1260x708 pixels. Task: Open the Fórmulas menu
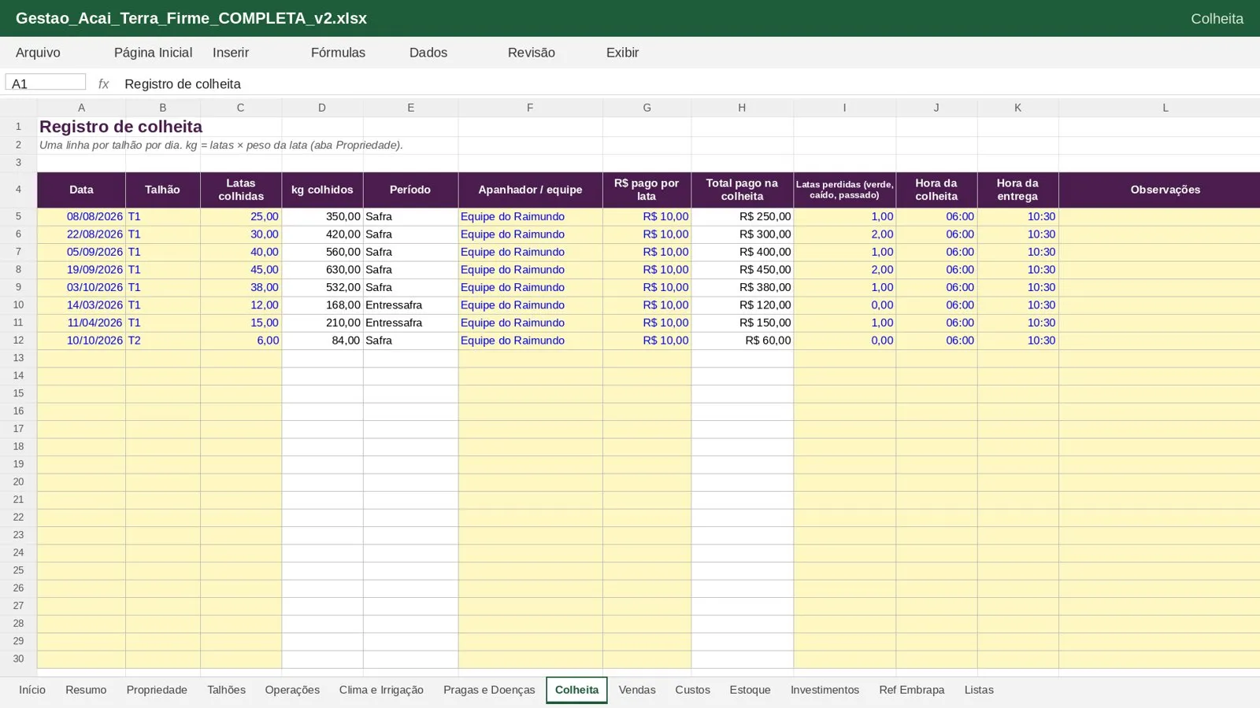pos(338,53)
